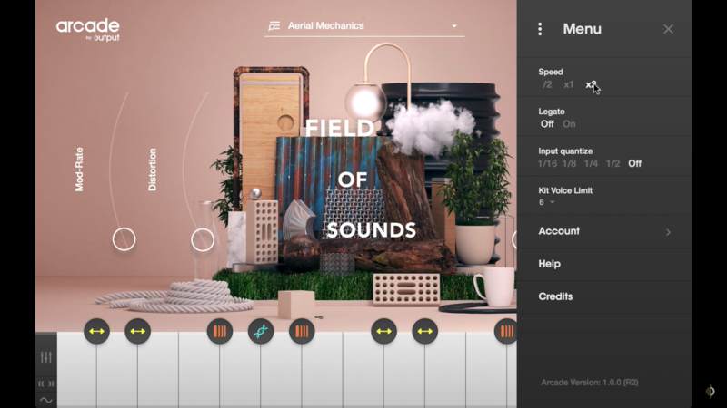Click the Mod-Rate slider knob
Viewport: 727px width, 408px height.
(x=124, y=239)
